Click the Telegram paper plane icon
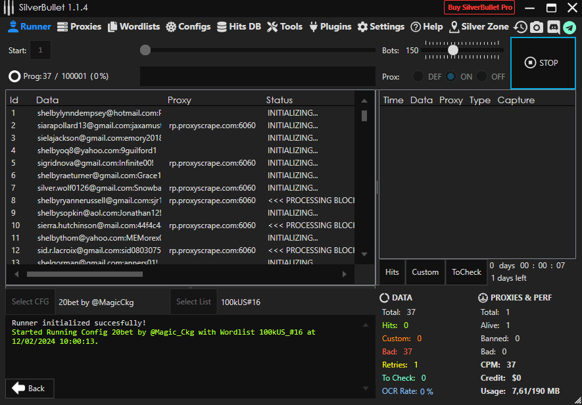Viewport: 582px width, 405px height. click(569, 27)
